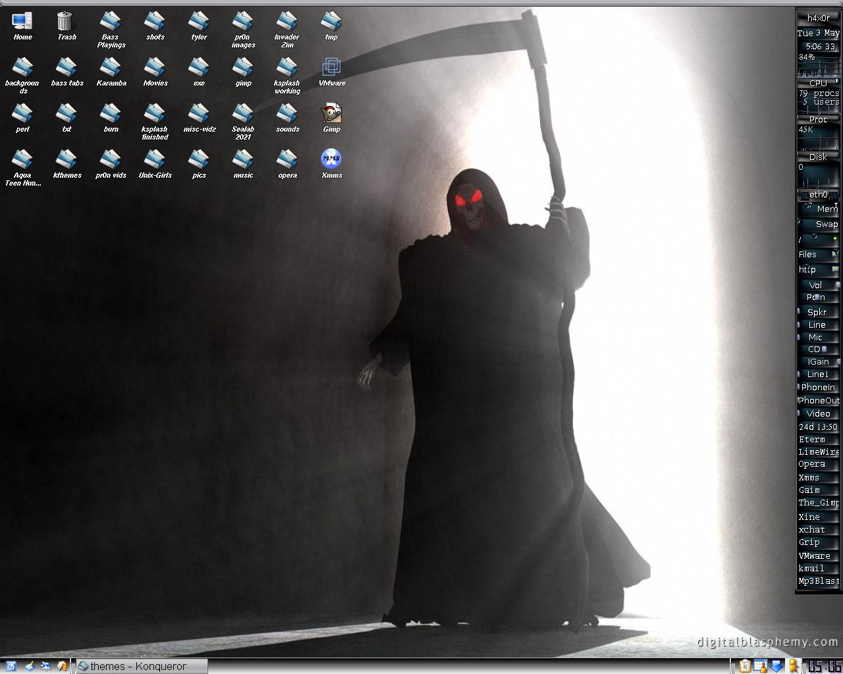This screenshot has width=843, height=674.
Task: Open the KDE K menu
Action: tap(11, 666)
